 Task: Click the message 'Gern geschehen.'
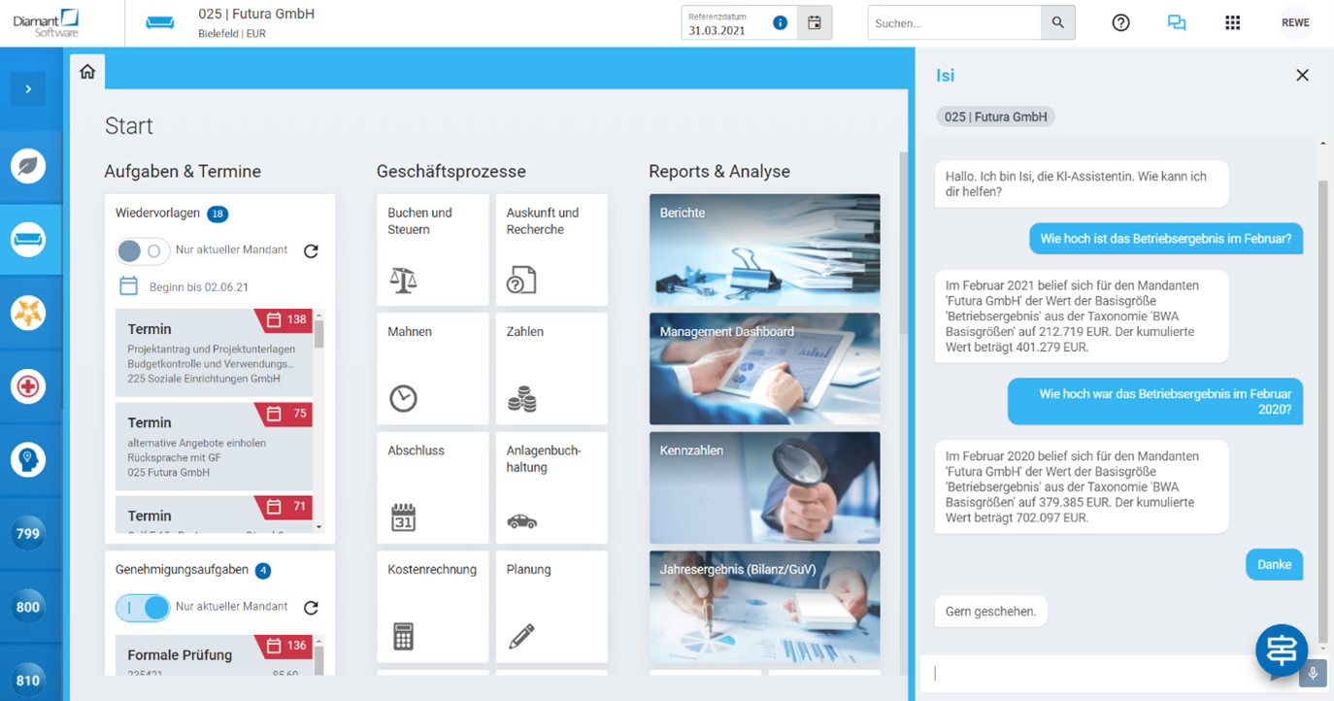(991, 612)
